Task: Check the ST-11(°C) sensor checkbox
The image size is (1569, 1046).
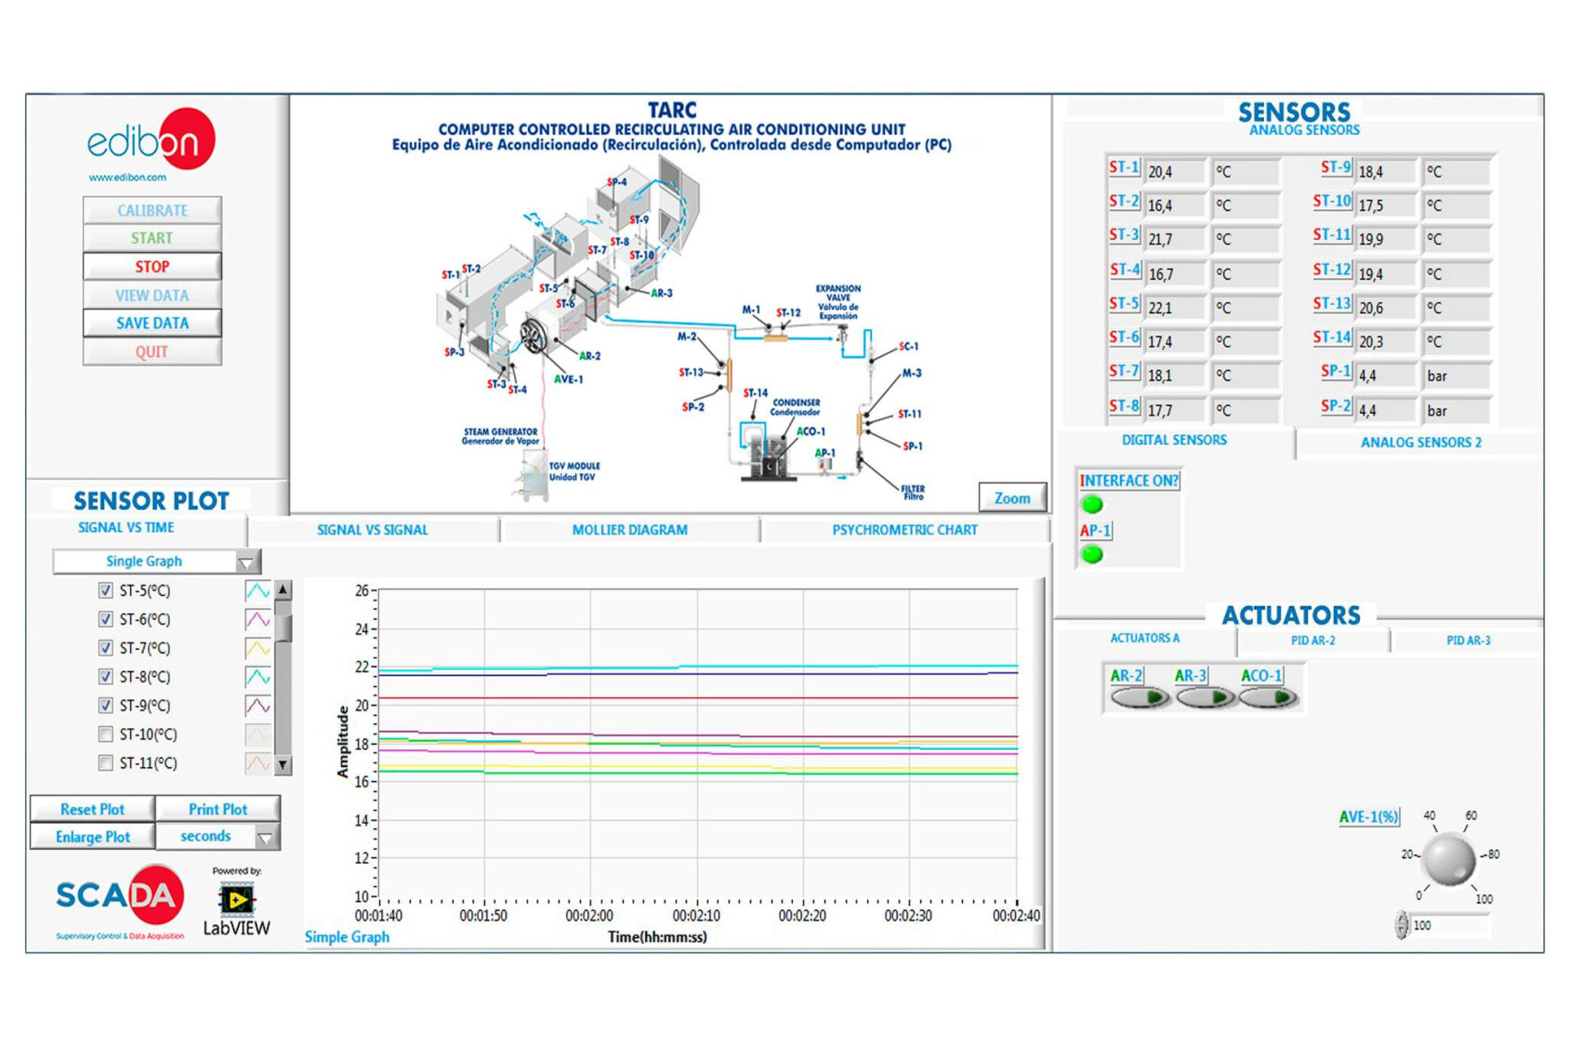Action: [x=106, y=762]
